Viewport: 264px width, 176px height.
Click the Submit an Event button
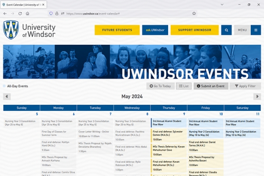[211, 86]
